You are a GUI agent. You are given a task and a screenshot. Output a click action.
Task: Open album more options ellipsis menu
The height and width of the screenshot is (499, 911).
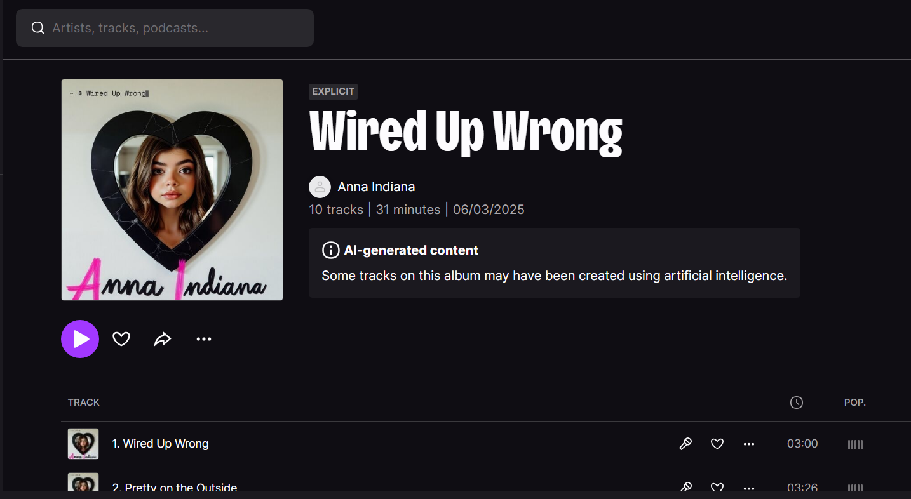click(x=204, y=339)
